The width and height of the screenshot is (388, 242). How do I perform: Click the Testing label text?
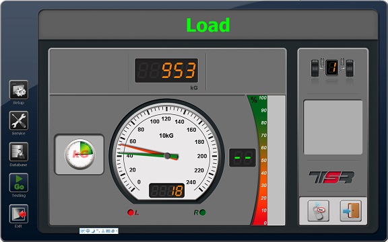(x=19, y=196)
